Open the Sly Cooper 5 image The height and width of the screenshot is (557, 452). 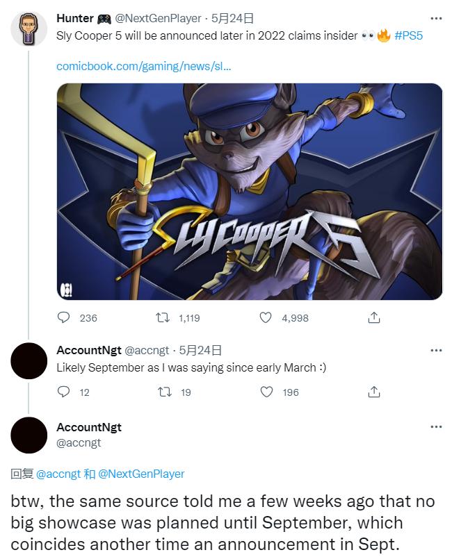click(249, 192)
